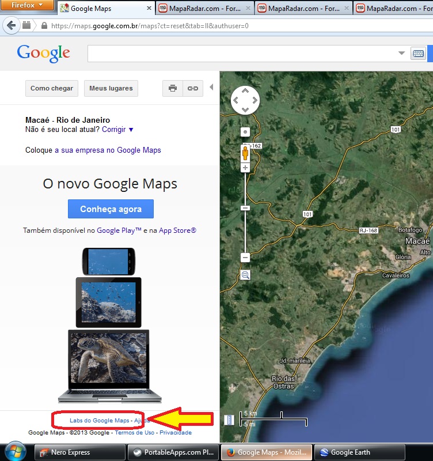The width and height of the screenshot is (433, 461).
Task: Close the Google Maps tab
Action: (x=149, y=8)
